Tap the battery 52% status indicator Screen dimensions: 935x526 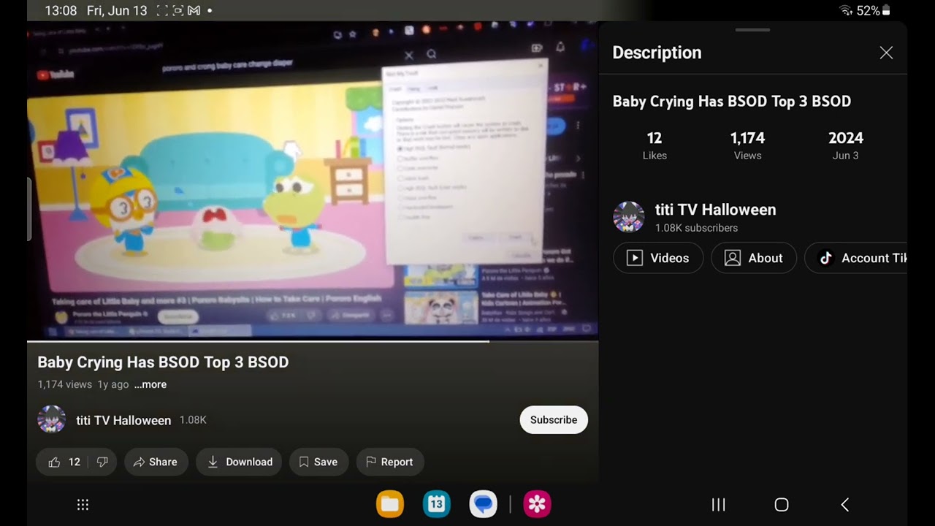coord(874,11)
